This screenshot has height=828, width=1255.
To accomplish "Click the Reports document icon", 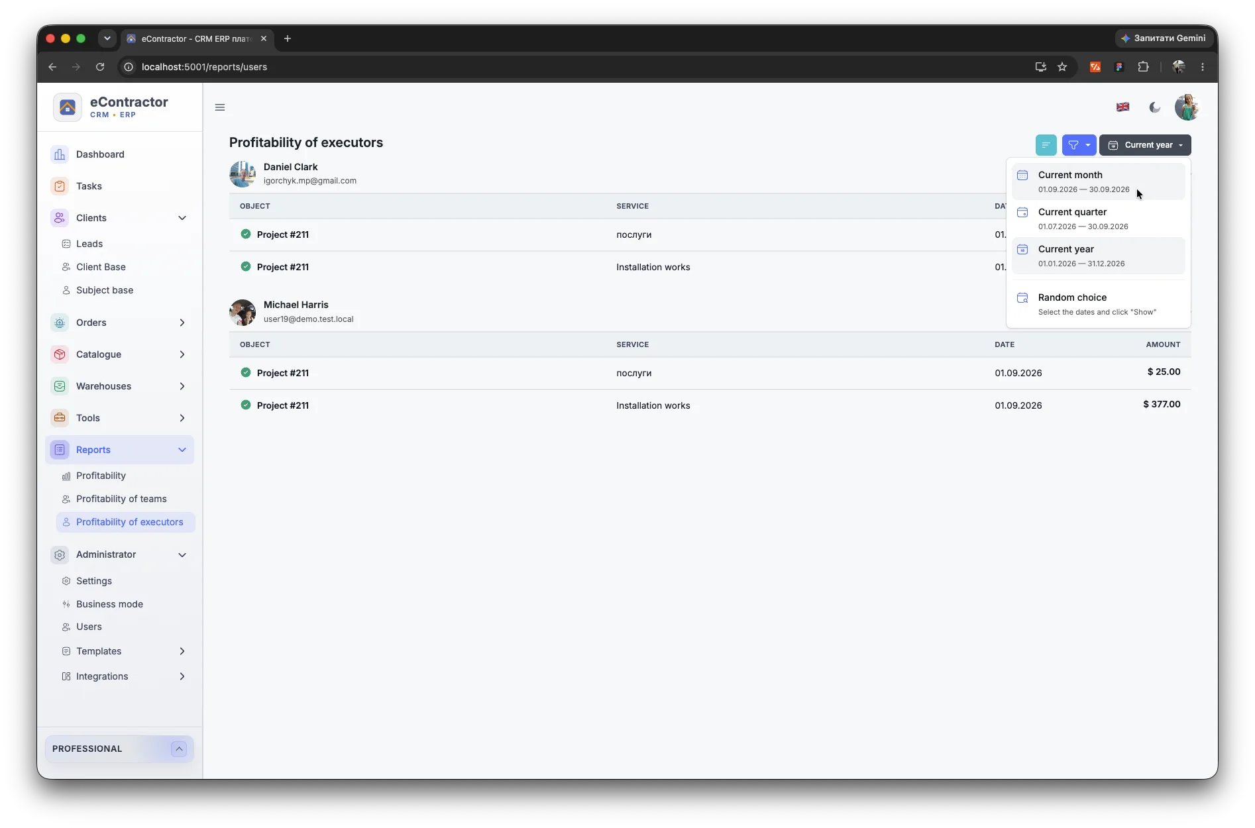I will 60,450.
